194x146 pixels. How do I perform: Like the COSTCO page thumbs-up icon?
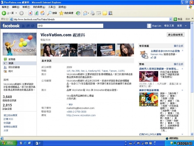(x=152, y=57)
